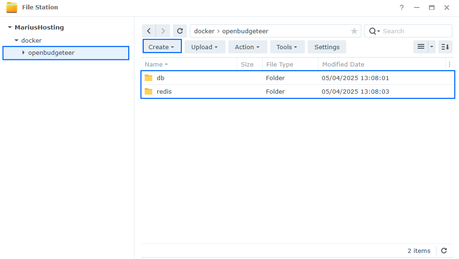
Task: Open File Station help
Action: (402, 7)
